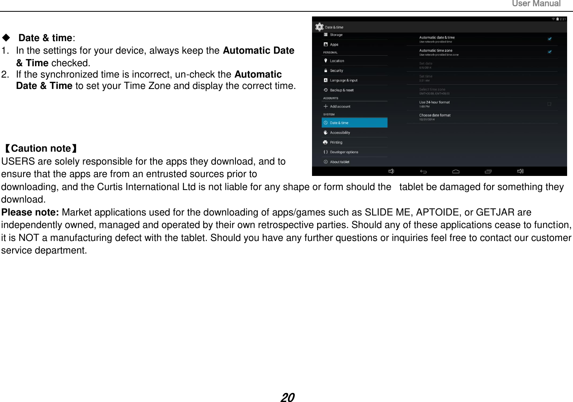The height and width of the screenshot is (402, 573).
Task: Enable Use 24-hour format checkbox
Action: click(549, 104)
